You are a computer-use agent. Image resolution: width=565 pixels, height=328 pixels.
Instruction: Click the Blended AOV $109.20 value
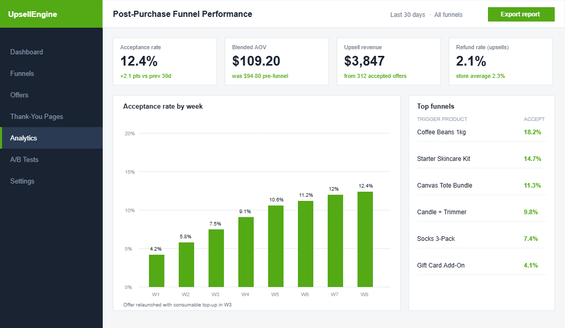[256, 61]
